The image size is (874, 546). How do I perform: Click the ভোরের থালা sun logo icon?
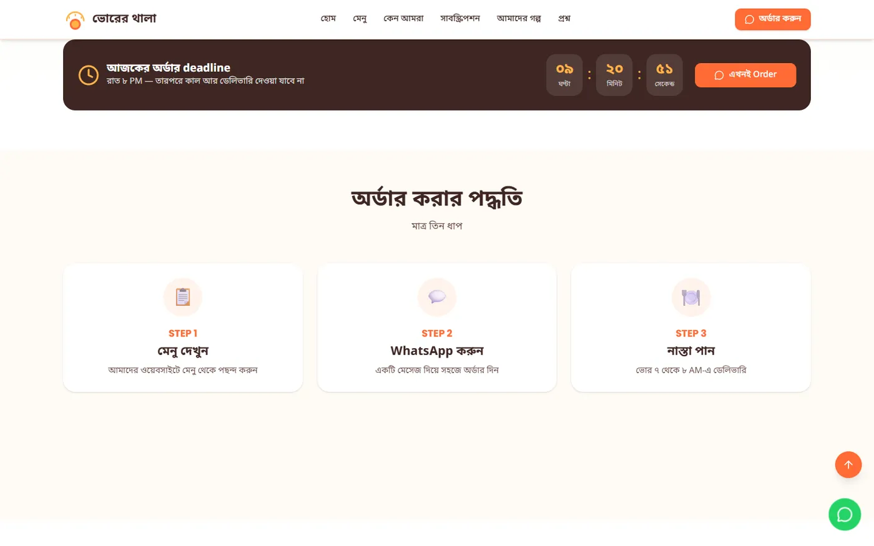pos(75,20)
